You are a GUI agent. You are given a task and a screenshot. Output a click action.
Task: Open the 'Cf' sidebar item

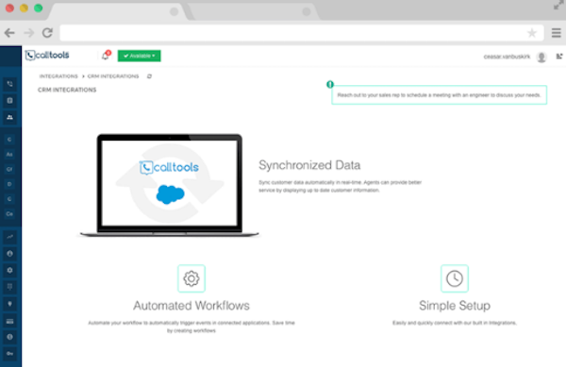click(x=9, y=169)
